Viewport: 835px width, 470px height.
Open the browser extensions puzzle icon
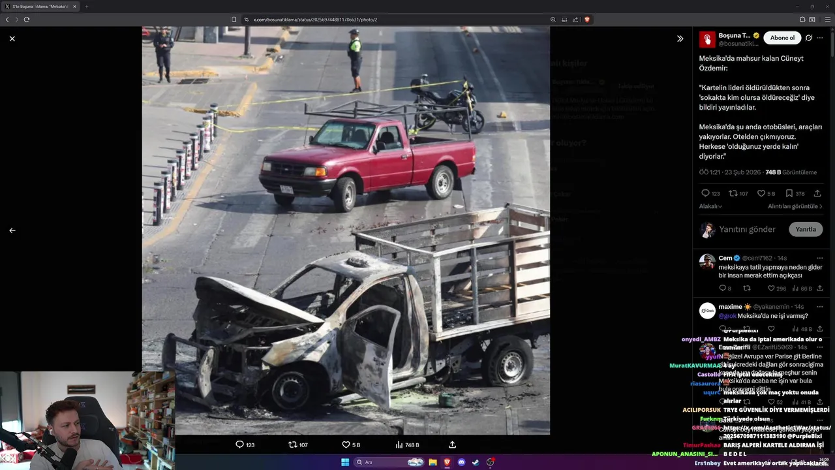click(x=802, y=20)
